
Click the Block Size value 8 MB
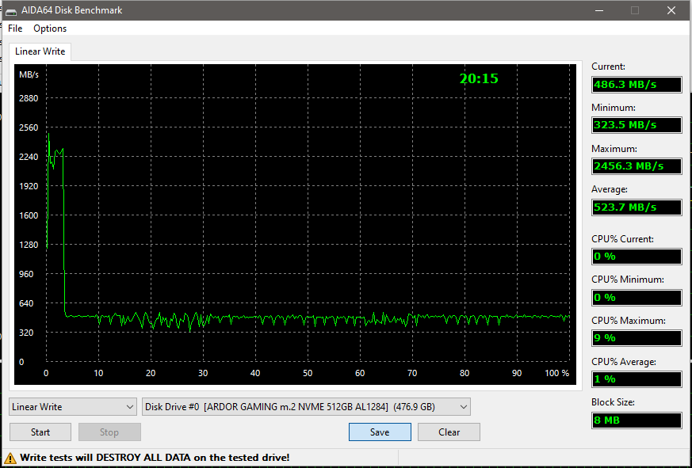[637, 420]
